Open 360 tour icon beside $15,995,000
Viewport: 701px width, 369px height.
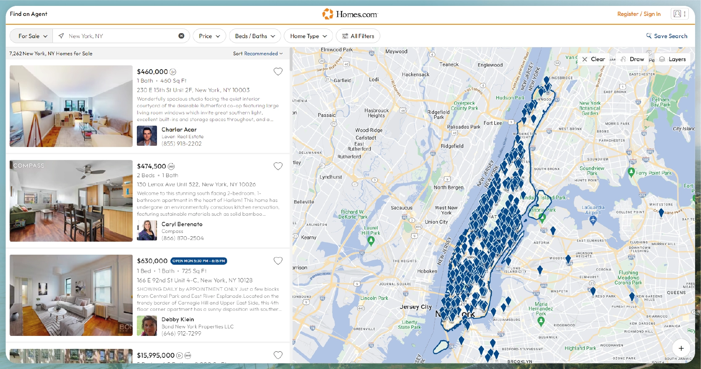[188, 356]
